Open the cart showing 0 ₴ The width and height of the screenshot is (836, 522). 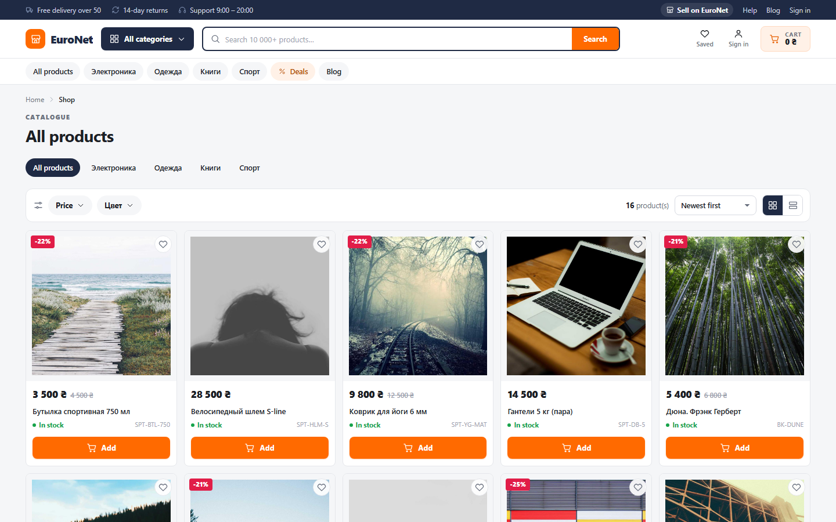[785, 39]
